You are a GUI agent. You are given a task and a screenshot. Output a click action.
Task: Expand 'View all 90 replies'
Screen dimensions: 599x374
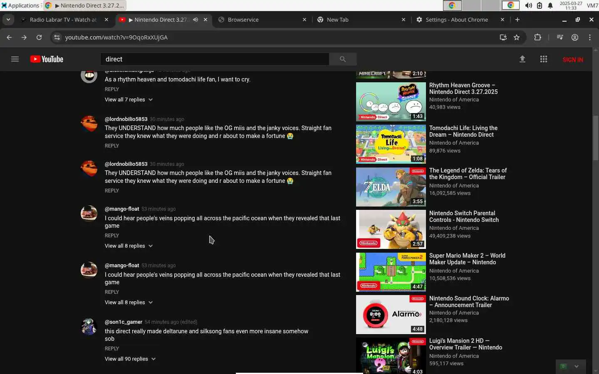tap(130, 359)
